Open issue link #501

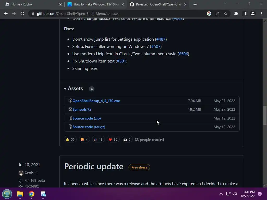coord(122,61)
